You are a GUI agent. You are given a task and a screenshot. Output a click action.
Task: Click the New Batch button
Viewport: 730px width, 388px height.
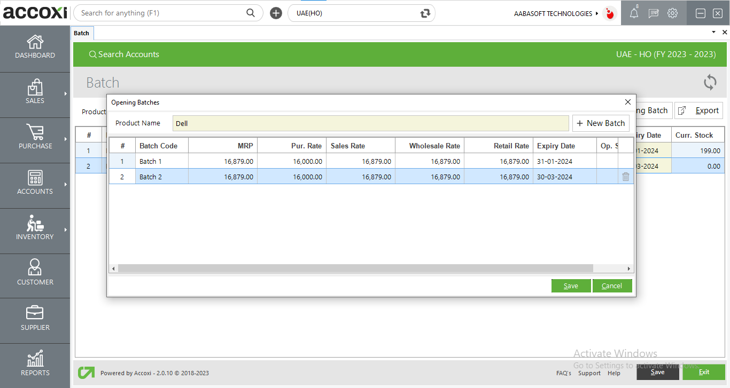pos(601,123)
